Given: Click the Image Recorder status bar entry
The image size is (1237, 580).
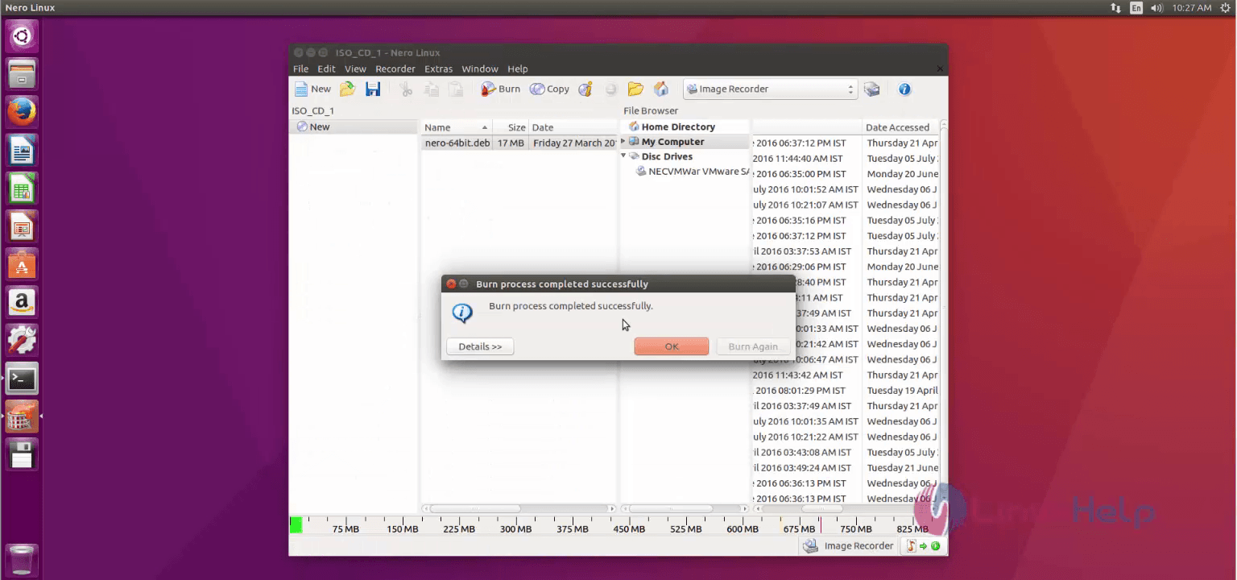Looking at the screenshot, I should [x=849, y=545].
